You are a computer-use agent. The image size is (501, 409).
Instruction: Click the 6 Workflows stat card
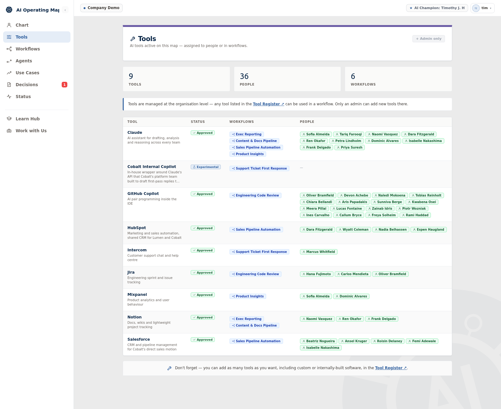[x=398, y=79]
